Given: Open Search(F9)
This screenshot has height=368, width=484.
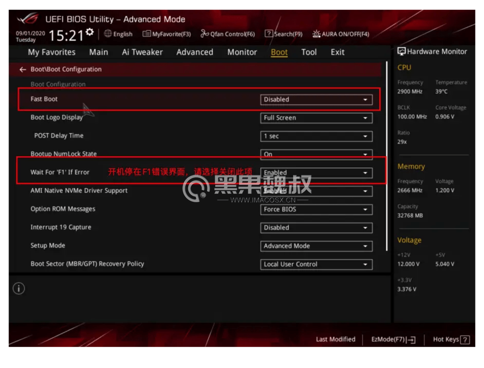Looking at the screenshot, I should click(284, 34).
